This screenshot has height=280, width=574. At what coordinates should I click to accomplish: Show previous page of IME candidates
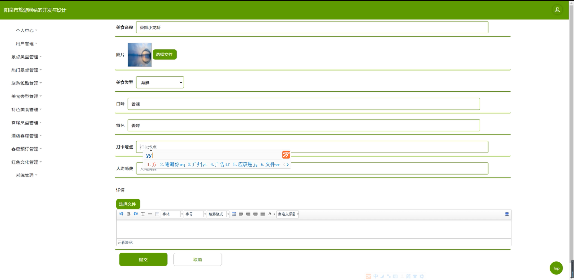tap(284, 165)
